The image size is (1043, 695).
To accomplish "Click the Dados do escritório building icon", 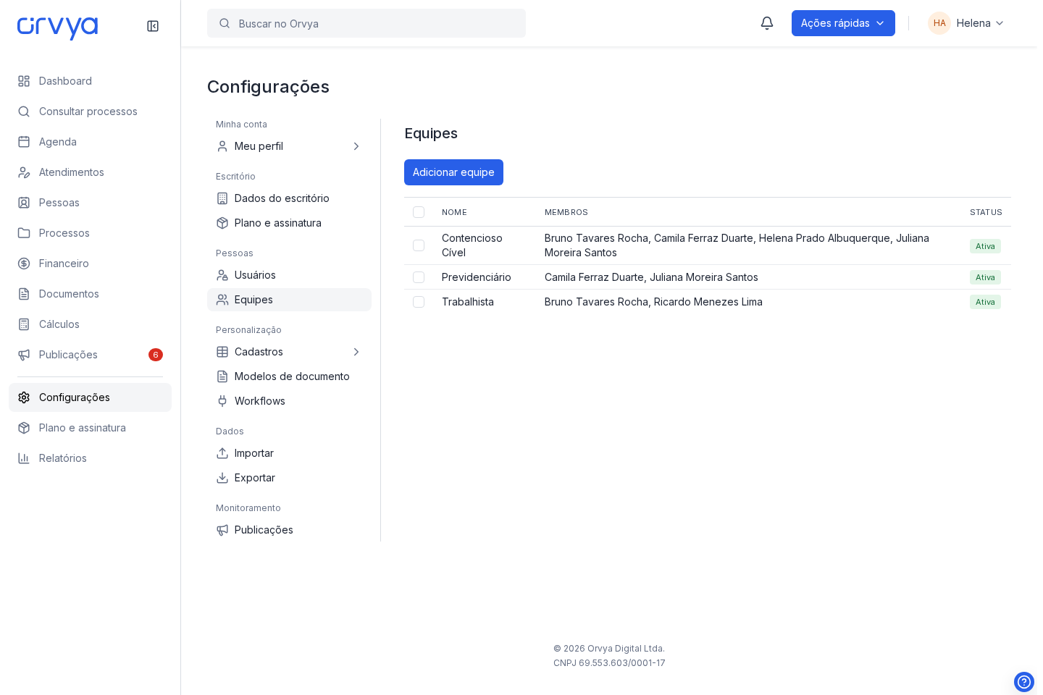I will coord(222,198).
